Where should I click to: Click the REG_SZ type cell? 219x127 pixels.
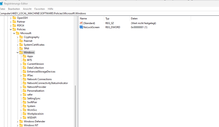(109, 23)
